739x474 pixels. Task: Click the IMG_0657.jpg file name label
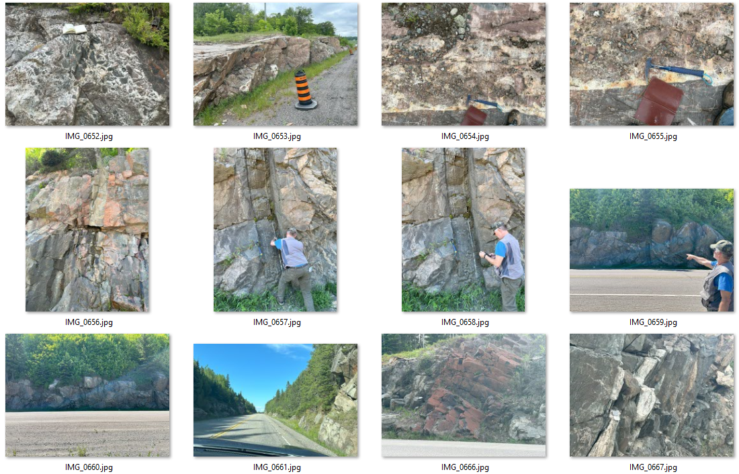pyautogui.click(x=277, y=322)
